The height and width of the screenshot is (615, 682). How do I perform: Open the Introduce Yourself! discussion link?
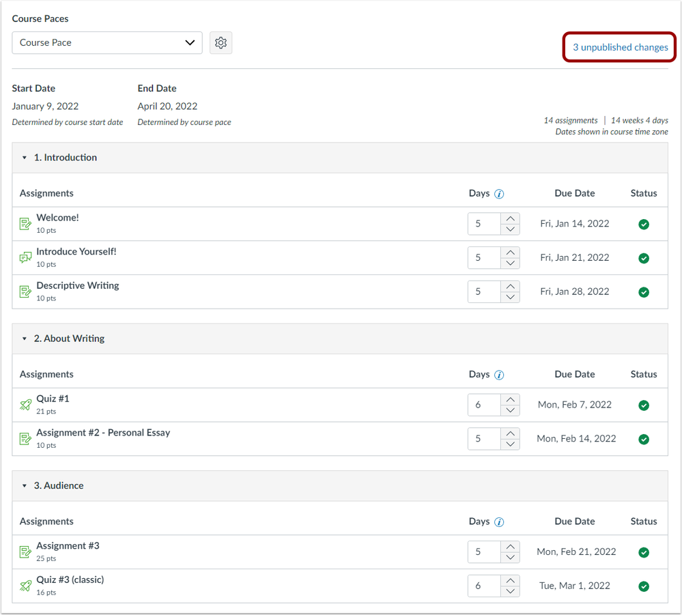76,251
